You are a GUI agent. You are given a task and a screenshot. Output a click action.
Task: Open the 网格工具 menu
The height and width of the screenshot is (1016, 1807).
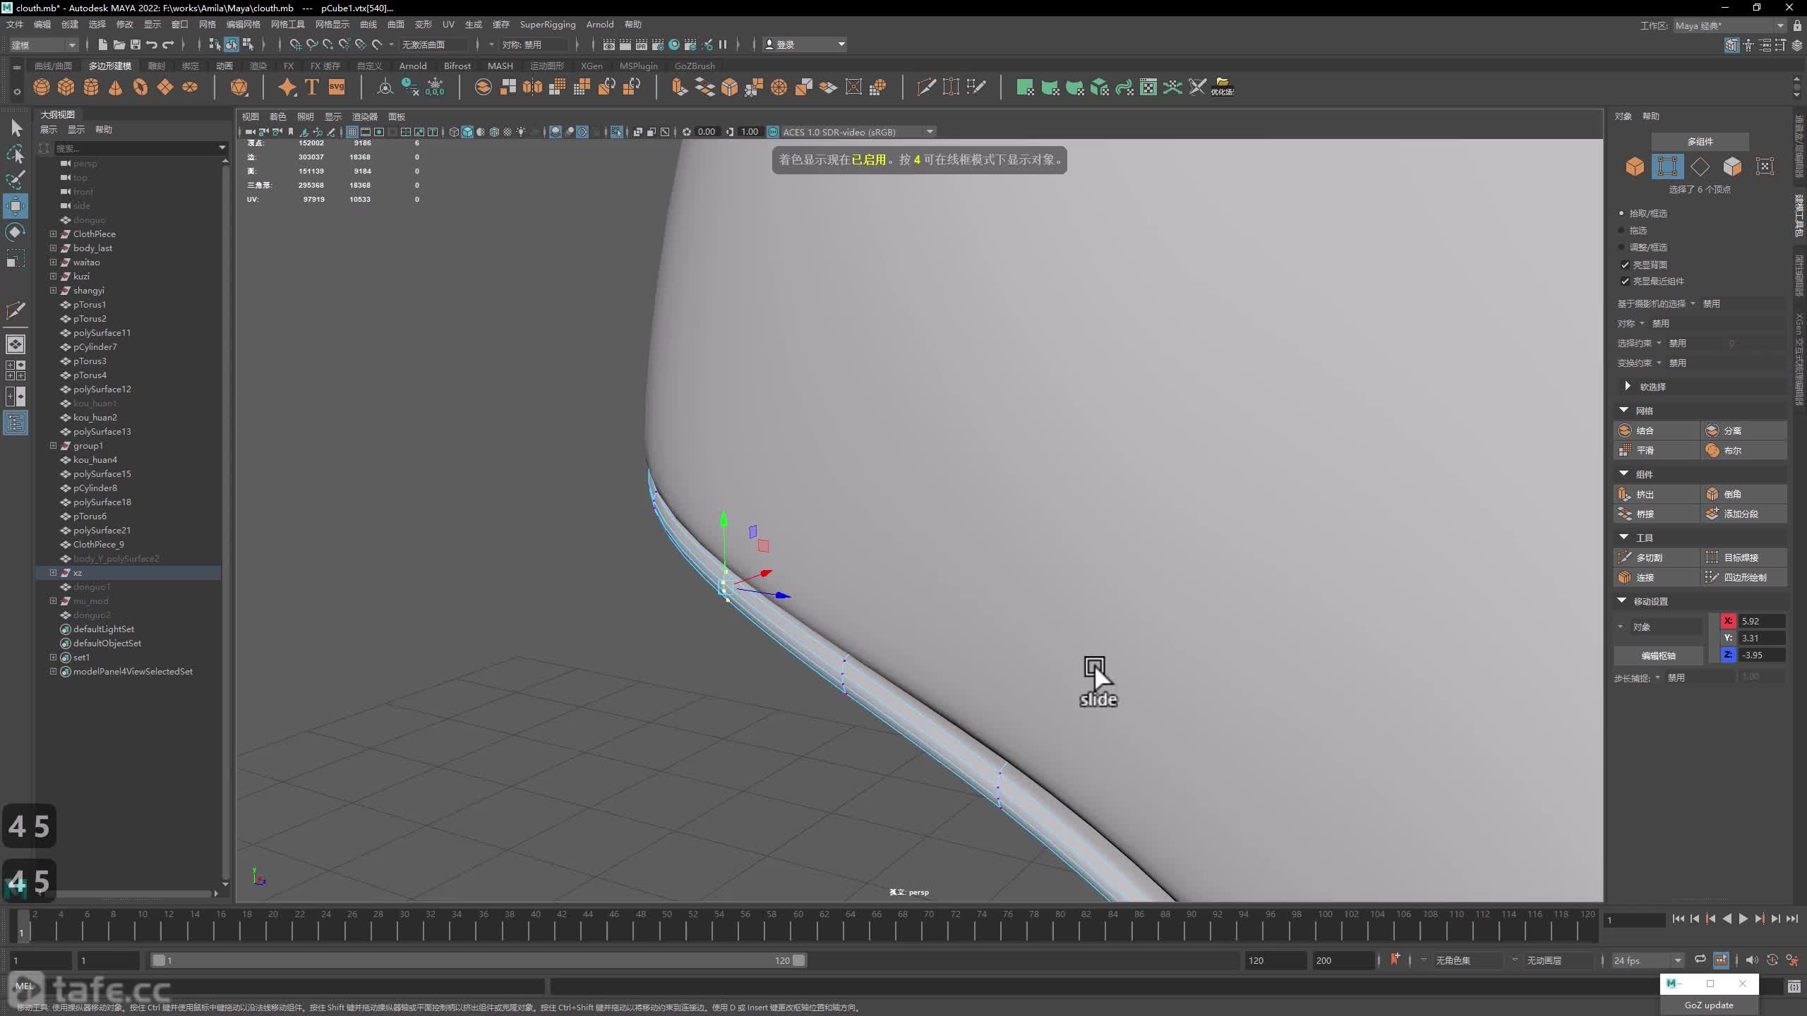[x=287, y=24]
